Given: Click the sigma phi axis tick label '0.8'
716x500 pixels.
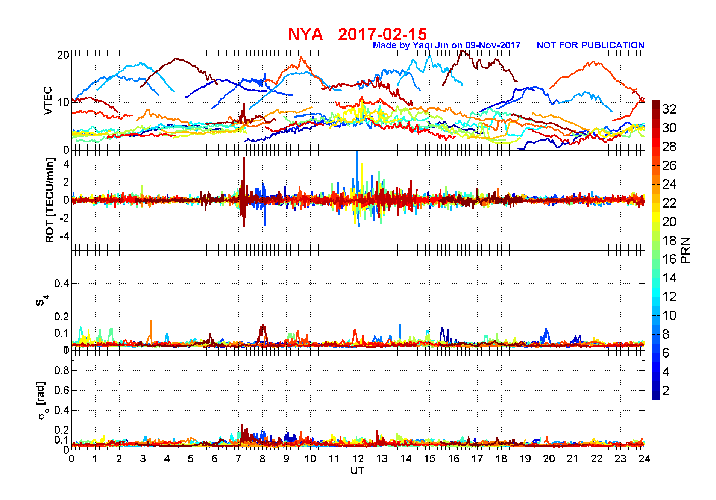Looking at the screenshot, I should click(62, 370).
